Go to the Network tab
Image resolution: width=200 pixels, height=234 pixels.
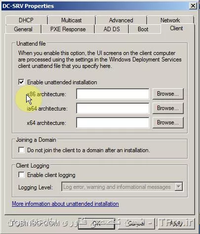tap(170, 20)
